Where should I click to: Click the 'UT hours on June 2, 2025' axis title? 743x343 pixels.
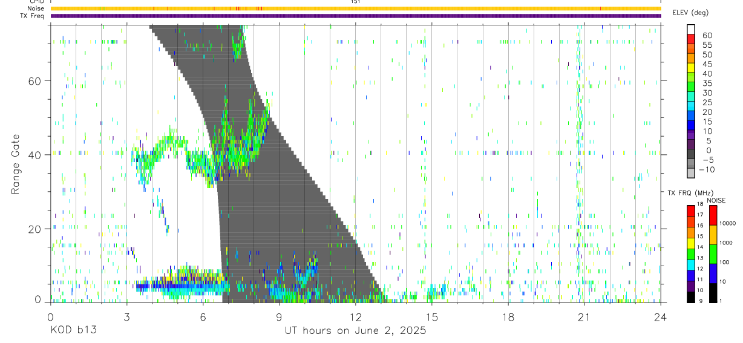[x=355, y=331]
